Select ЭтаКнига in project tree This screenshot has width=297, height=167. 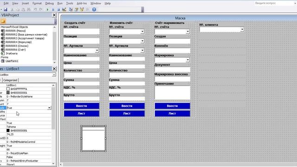coord(11,53)
